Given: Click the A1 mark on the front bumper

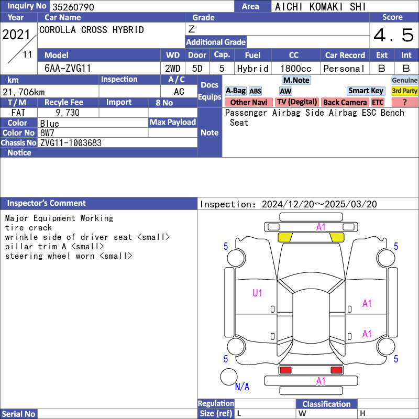Looking at the screenshot, I should pos(321,227).
